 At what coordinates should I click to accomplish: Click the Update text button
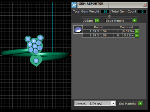coord(88,21)
